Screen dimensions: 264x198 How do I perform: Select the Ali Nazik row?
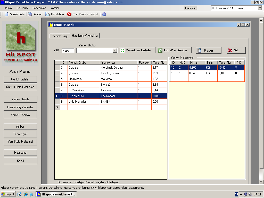[111, 90]
